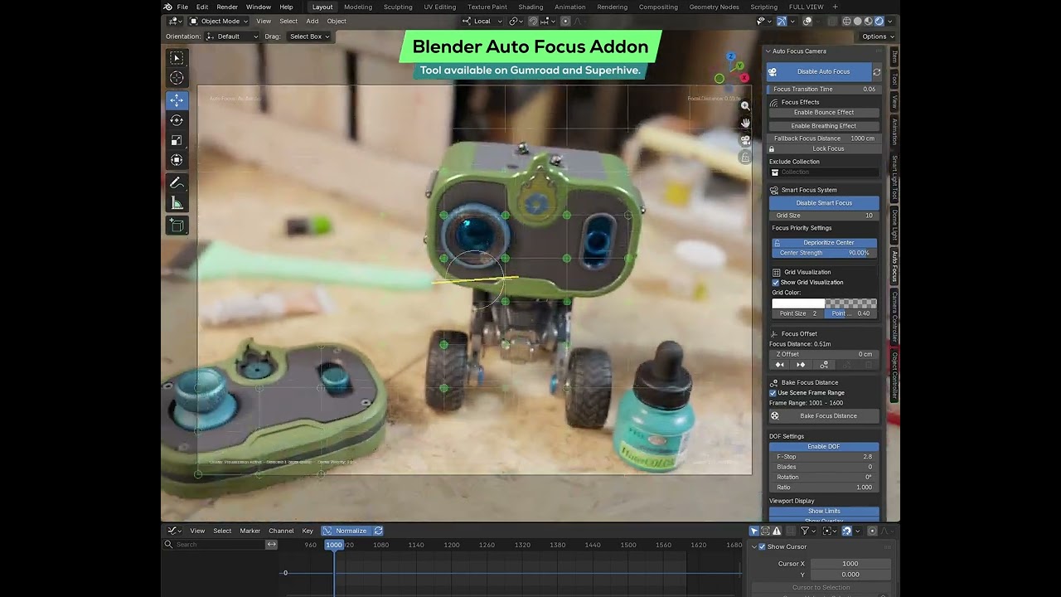
Task: Open the Camera Controller sidebar tab
Action: pos(894,317)
